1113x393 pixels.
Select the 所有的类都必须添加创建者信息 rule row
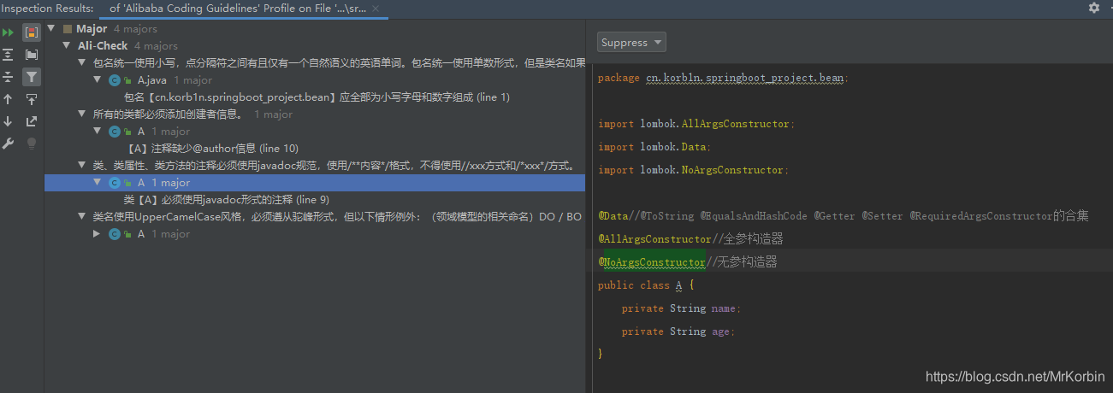click(315, 114)
